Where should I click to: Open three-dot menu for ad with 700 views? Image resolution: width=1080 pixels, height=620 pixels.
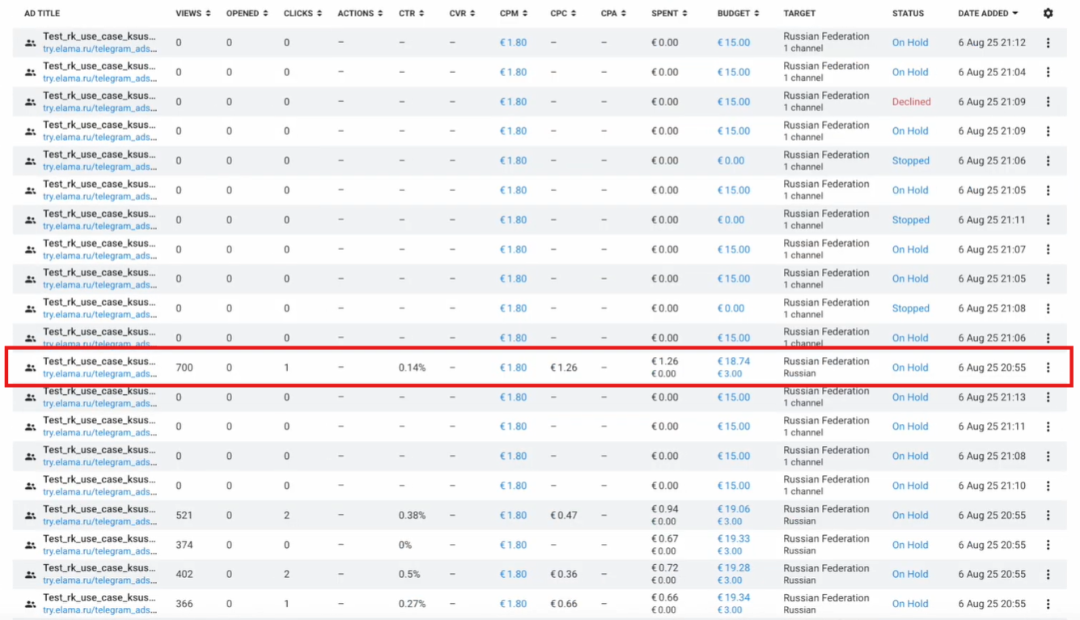(x=1048, y=367)
